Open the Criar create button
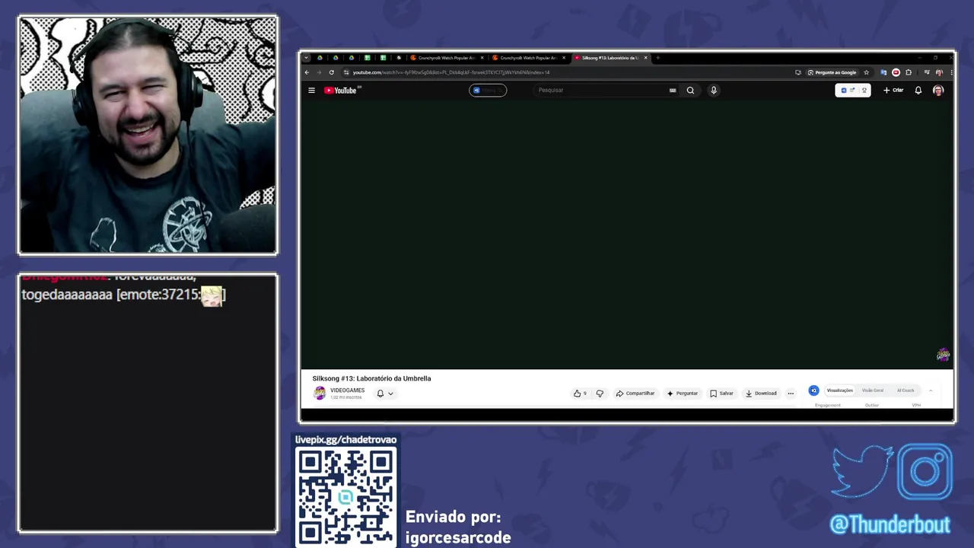The image size is (974, 548). coord(893,90)
